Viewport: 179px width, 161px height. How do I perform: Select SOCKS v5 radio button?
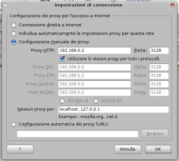coord(96,101)
